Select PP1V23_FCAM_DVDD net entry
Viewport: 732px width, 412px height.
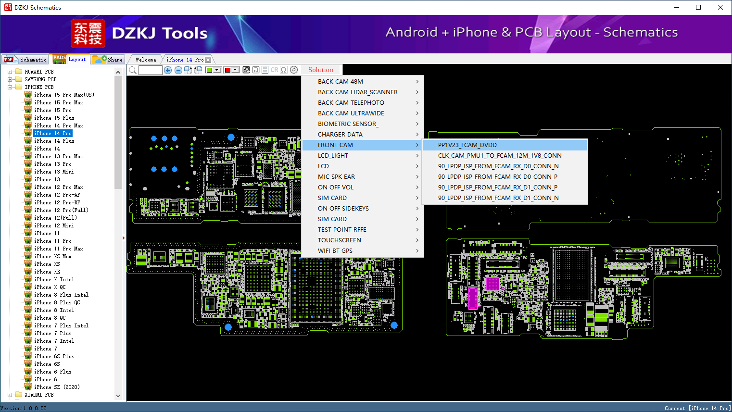(505, 145)
